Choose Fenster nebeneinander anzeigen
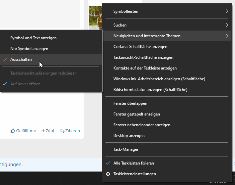235x185 pixels. click(x=142, y=125)
